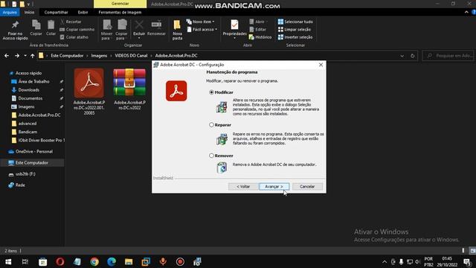Viewport: 476px width, 268px height.
Task: Open the Fácil acesso dropdown
Action: tap(202, 30)
